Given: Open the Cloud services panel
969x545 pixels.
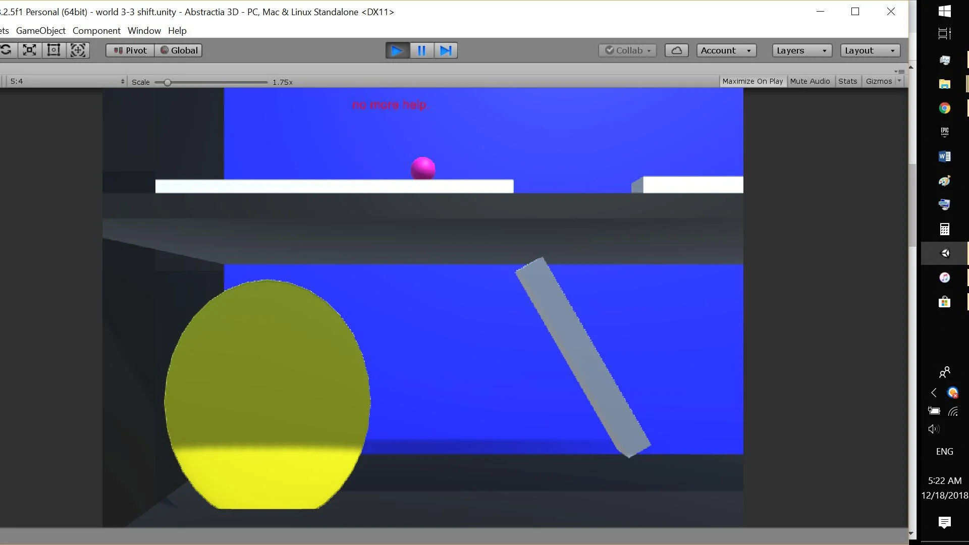Looking at the screenshot, I should point(676,50).
